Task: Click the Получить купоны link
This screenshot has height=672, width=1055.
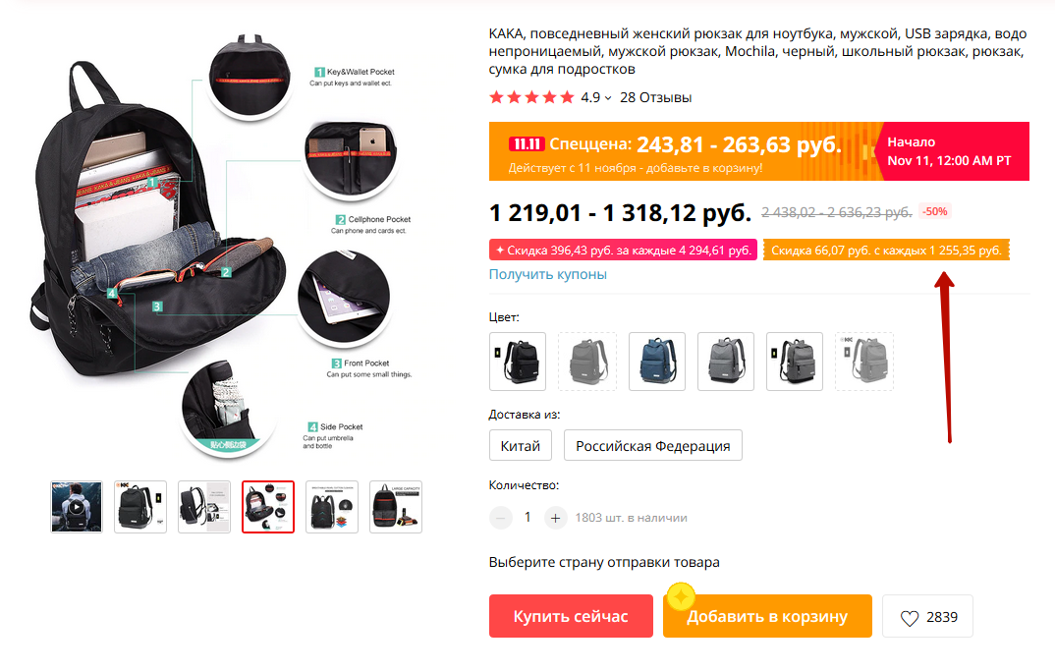Action: tap(548, 274)
